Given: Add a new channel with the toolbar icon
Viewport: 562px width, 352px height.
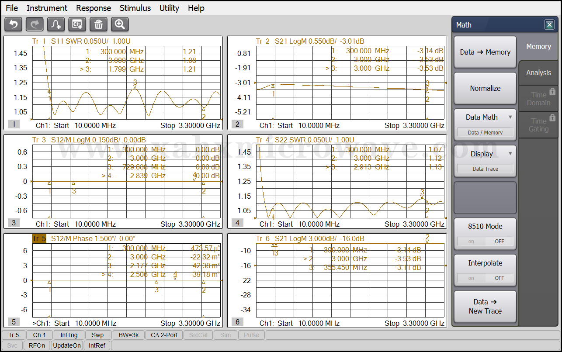Looking at the screenshot, I should pyautogui.click(x=77, y=24).
